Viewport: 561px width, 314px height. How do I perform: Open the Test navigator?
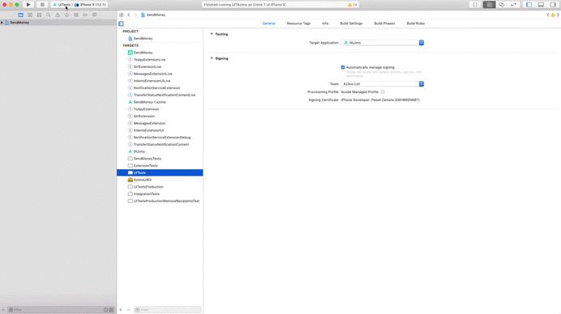(67, 15)
